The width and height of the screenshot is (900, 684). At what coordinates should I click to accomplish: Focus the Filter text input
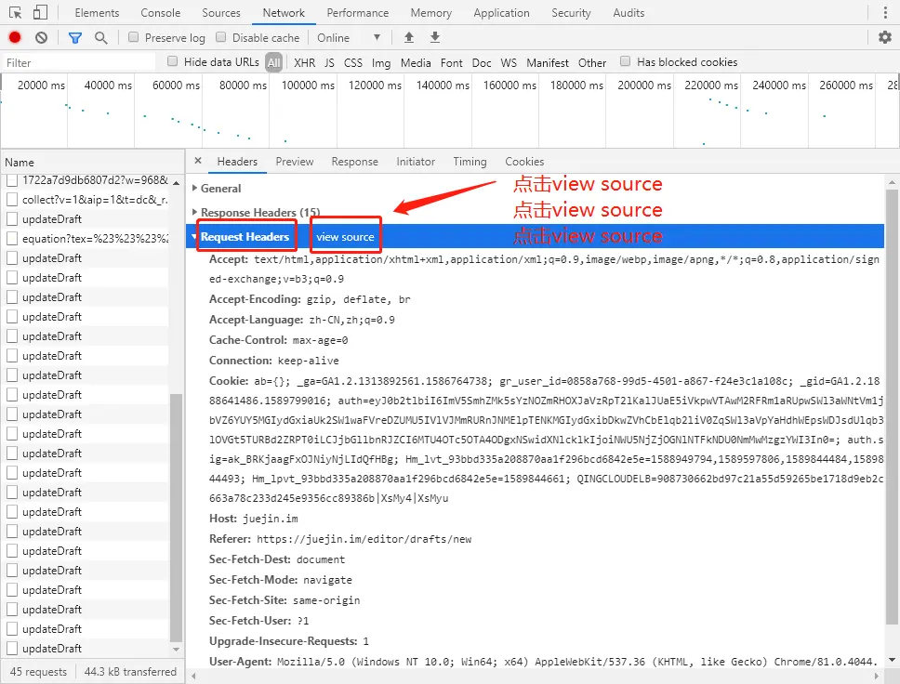pyautogui.click(x=79, y=62)
